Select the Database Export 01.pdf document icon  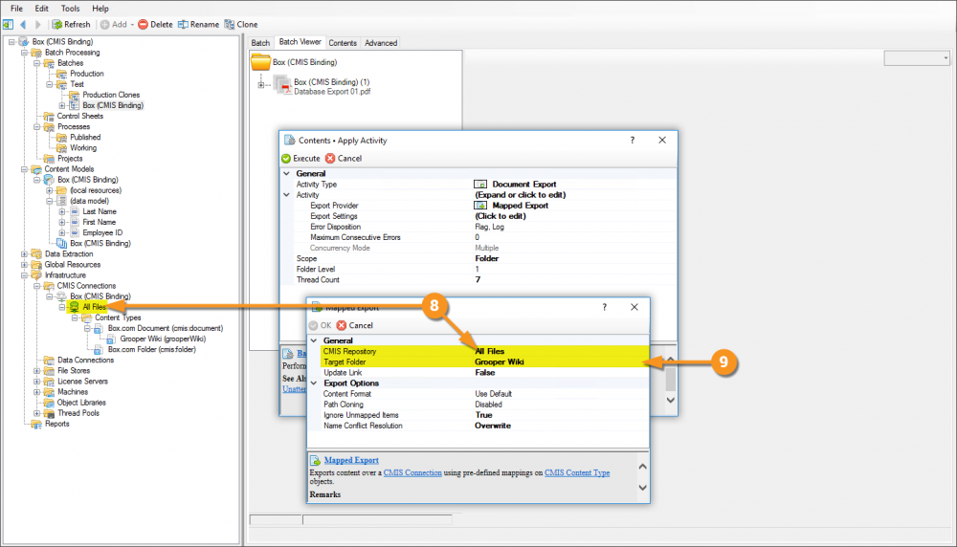point(282,85)
